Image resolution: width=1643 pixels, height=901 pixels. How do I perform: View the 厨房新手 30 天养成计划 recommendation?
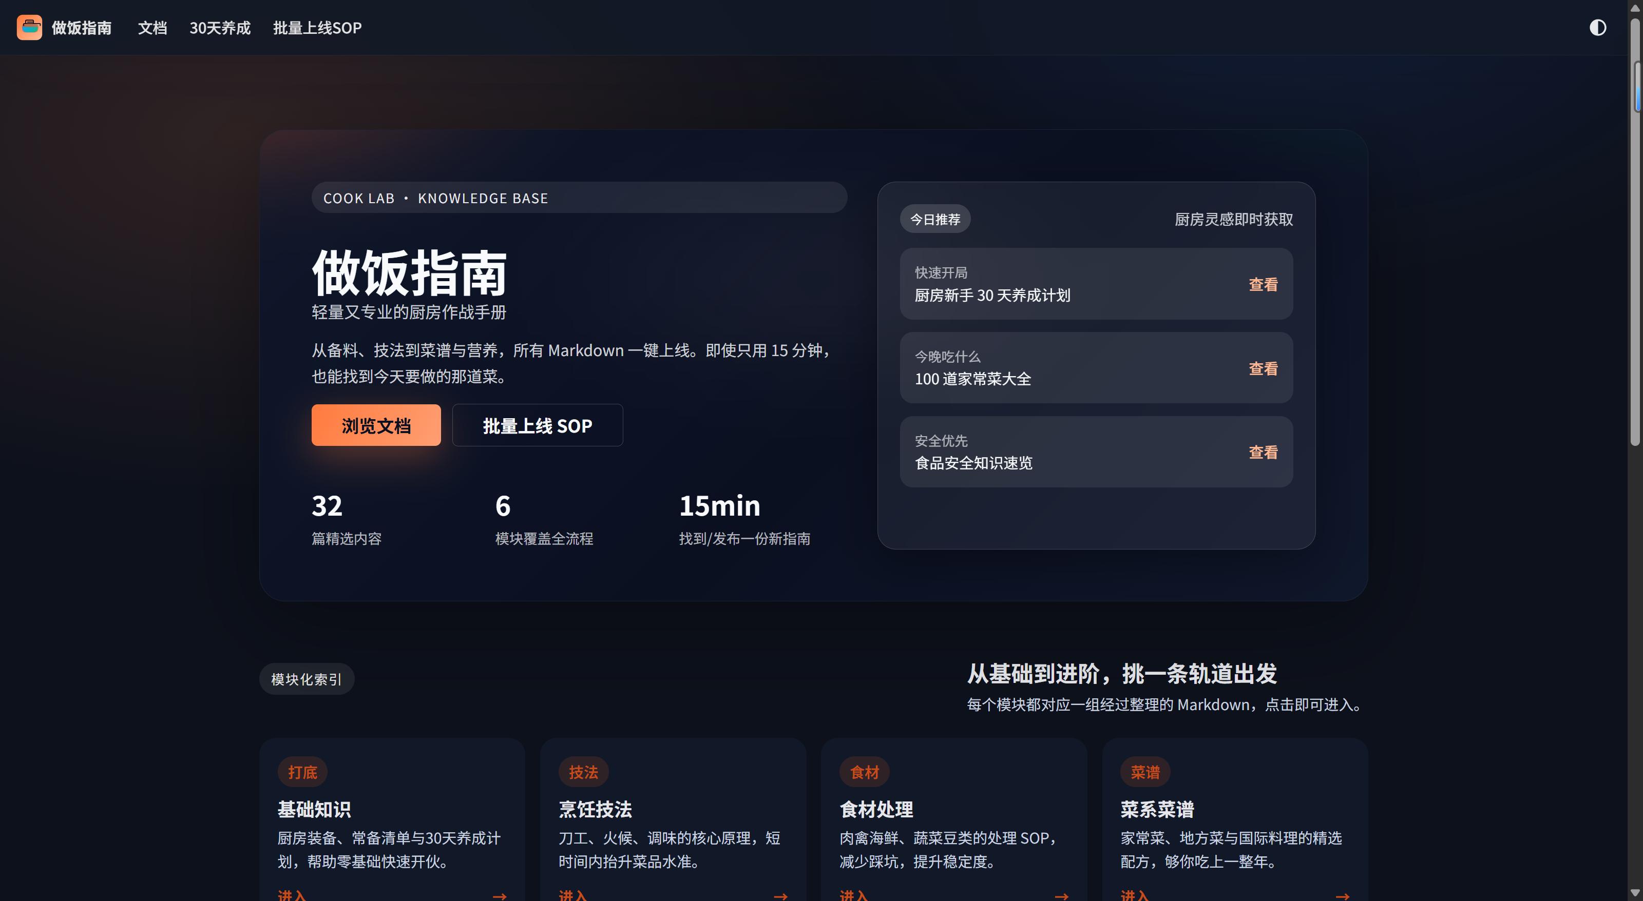coord(1263,284)
